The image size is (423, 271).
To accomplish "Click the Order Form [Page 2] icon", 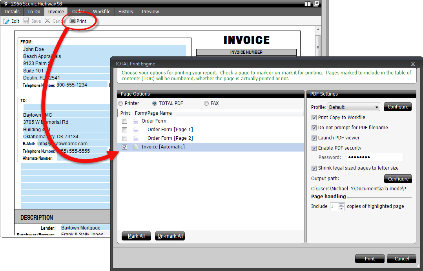I will [136, 138].
